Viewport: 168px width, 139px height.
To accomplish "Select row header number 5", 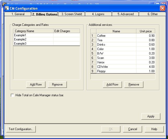I will 93,53.
